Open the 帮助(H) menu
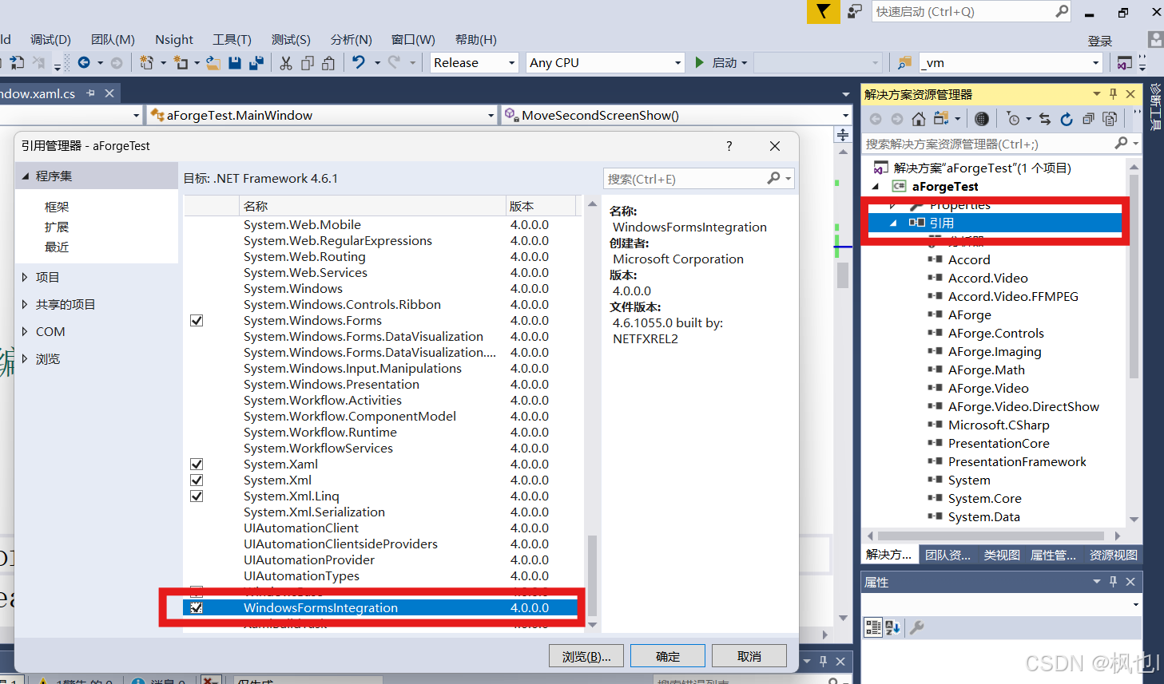1164x684 pixels. (x=475, y=39)
